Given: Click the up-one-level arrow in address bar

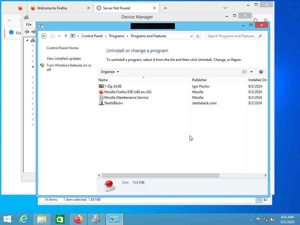Looking at the screenshot, I should 66,36.
